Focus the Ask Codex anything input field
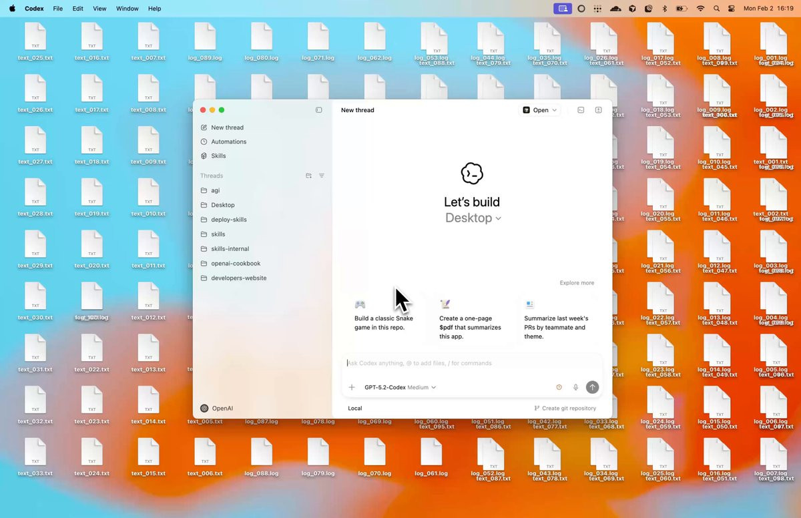This screenshot has width=801, height=518. (472, 363)
